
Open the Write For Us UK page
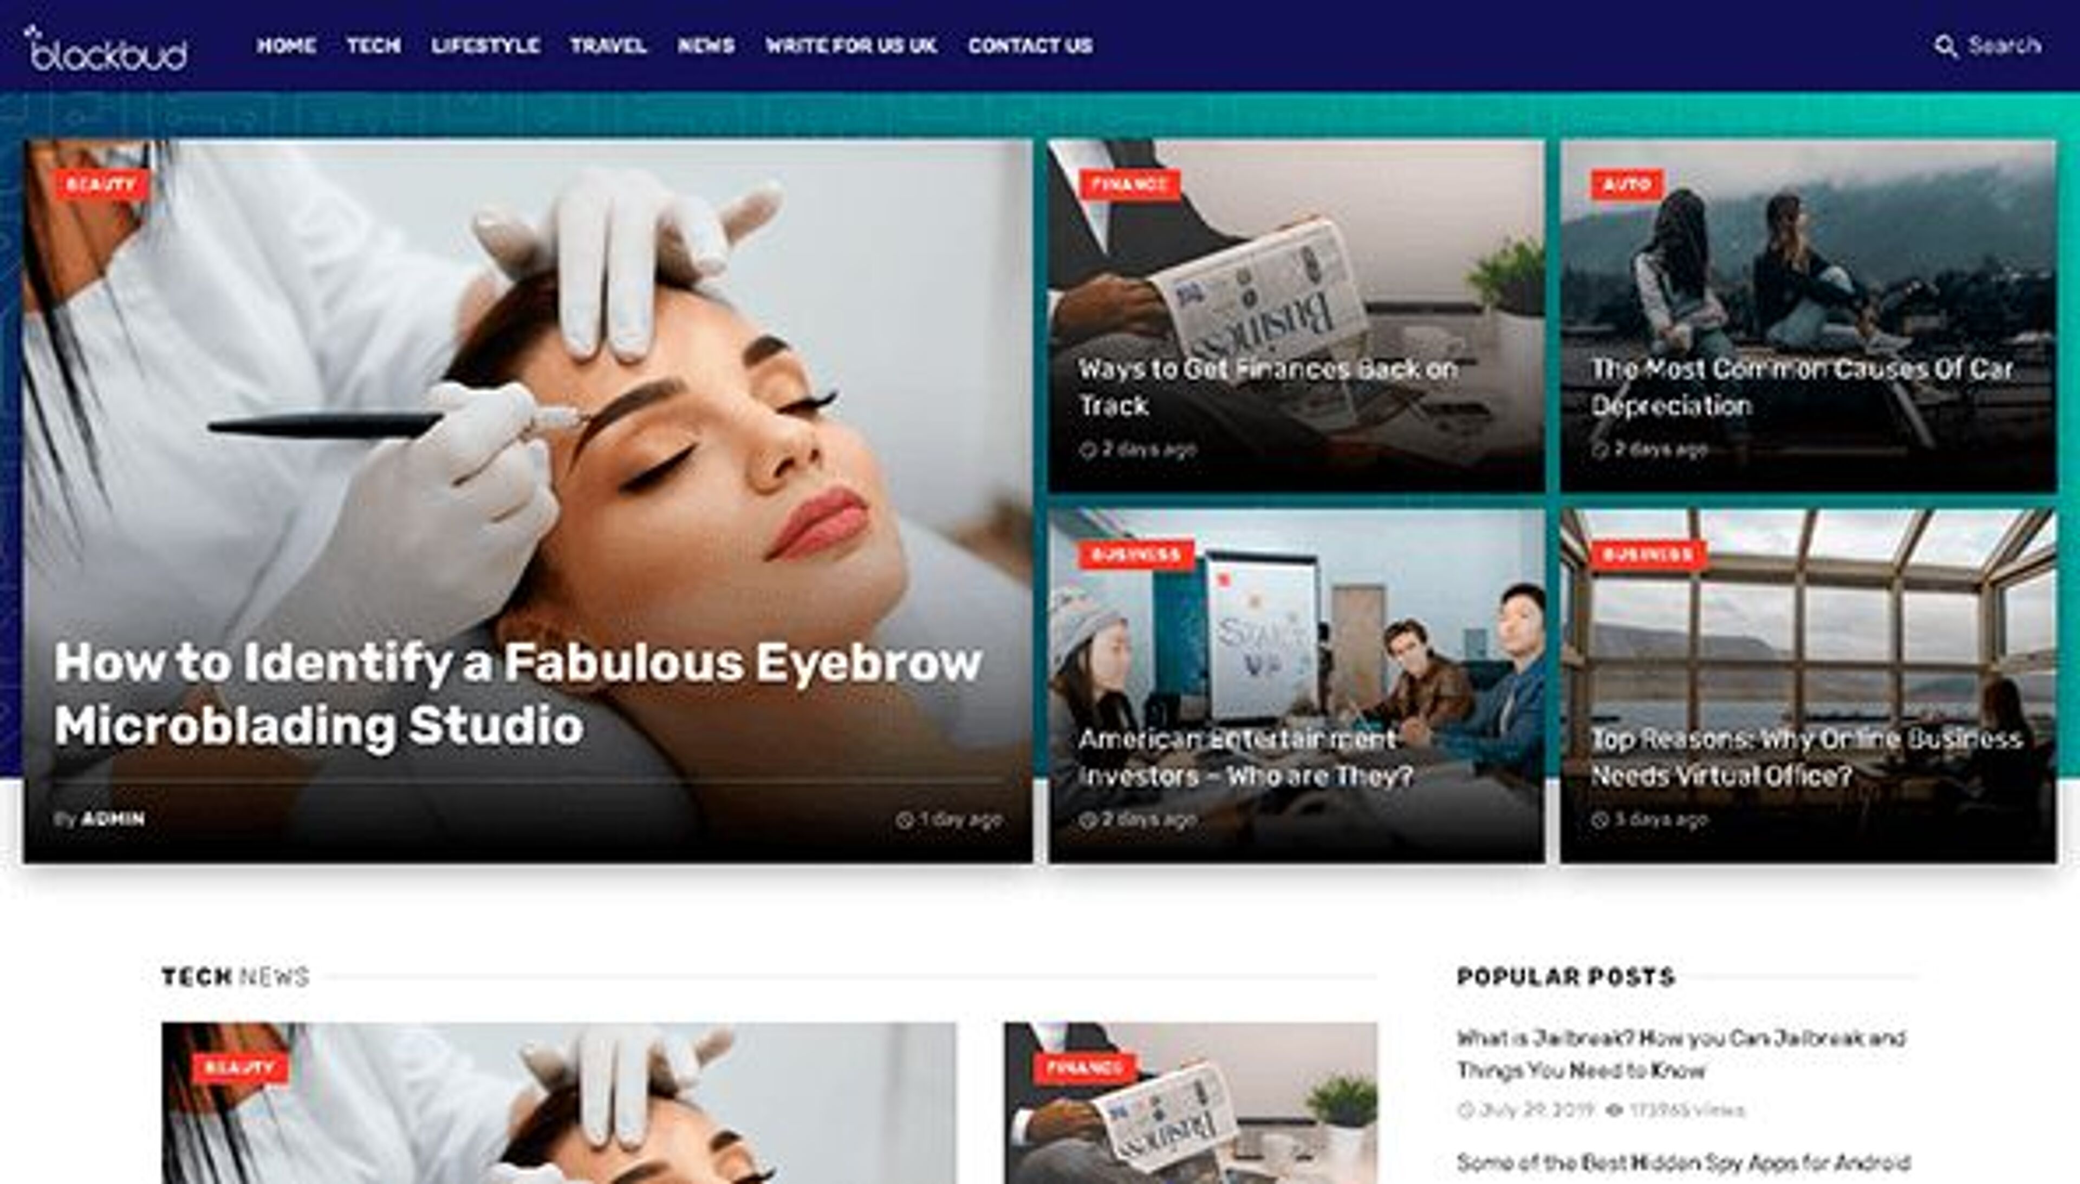[x=850, y=45]
